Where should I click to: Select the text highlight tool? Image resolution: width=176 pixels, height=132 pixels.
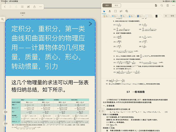tap(110, 11)
